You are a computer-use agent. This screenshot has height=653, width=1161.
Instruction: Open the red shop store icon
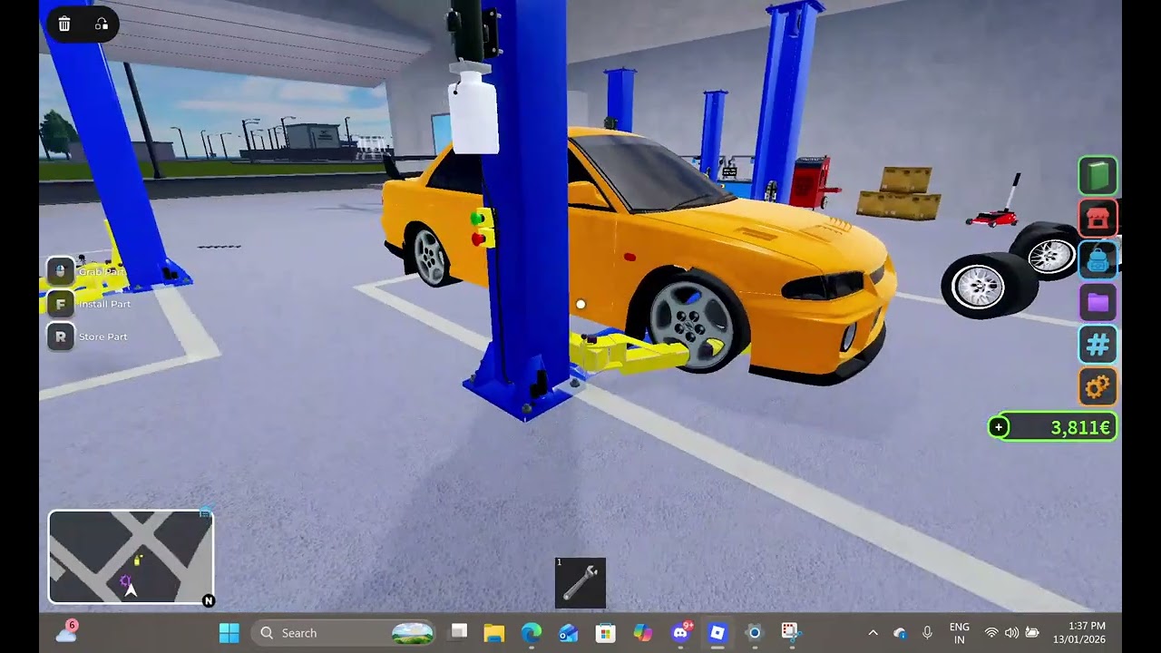tap(1098, 219)
